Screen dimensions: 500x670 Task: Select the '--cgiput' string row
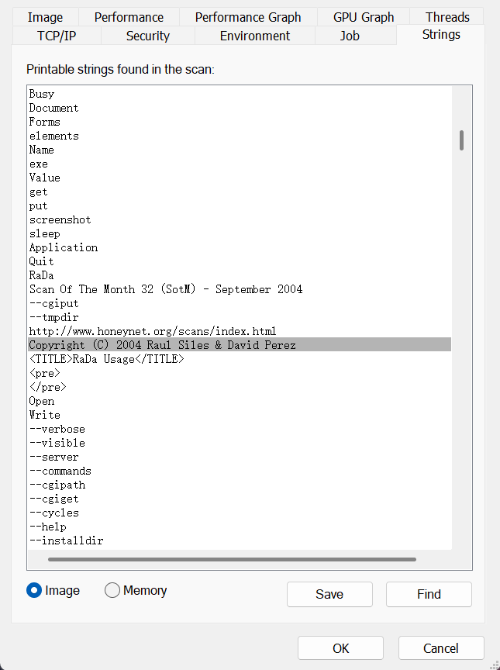click(240, 303)
